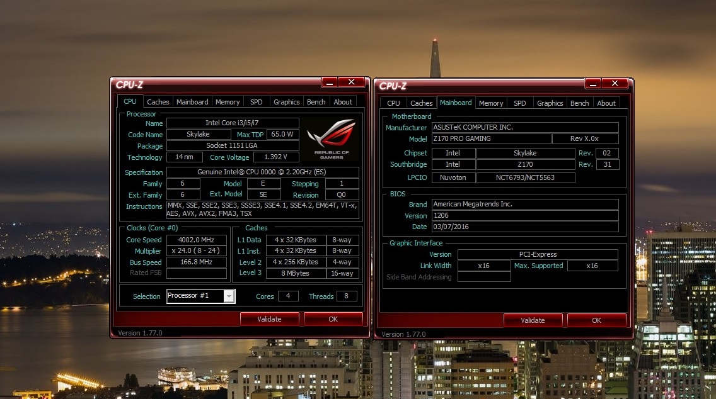Click the Technology value '14 nm'
The height and width of the screenshot is (399, 716).
pyautogui.click(x=185, y=157)
